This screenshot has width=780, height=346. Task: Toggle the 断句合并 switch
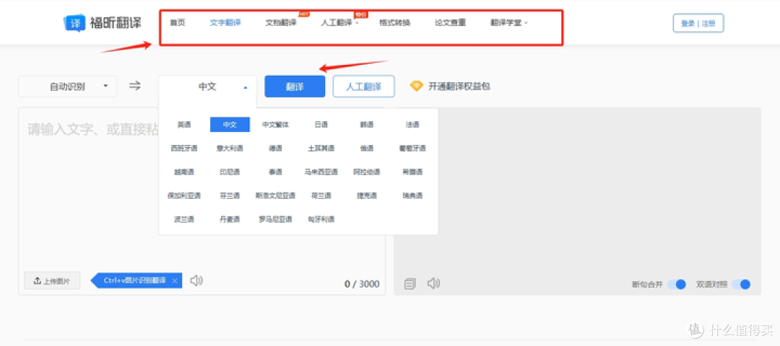pos(677,285)
